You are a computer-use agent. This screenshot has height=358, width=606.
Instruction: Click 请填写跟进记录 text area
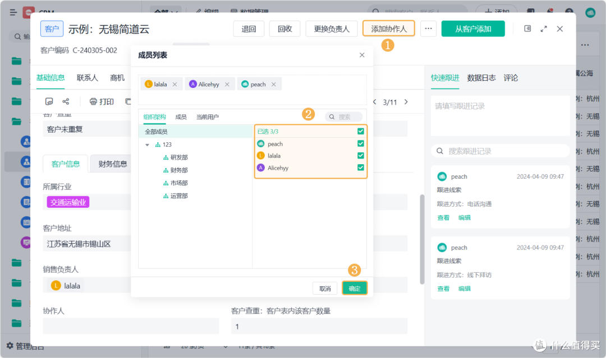tap(500, 116)
